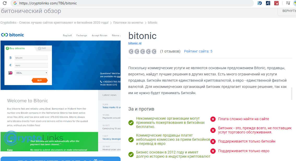Reload the page with the refresh icon
Viewport: 296px width, 161px height.
pyautogui.click(x=4, y=3)
